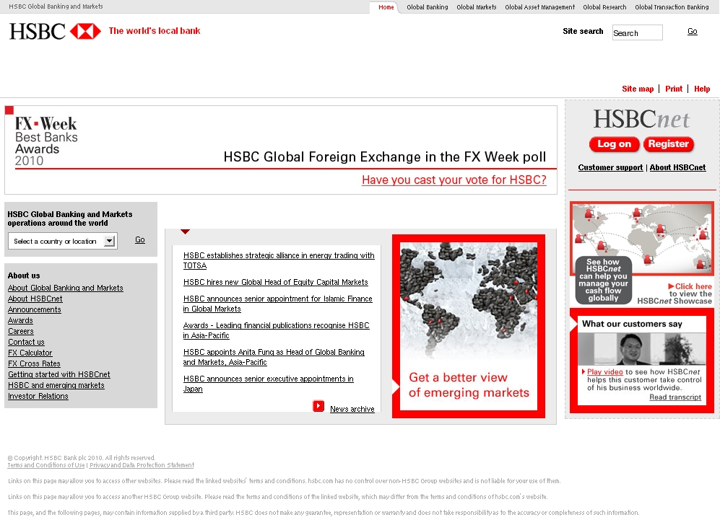Open Privacy and Data Protection Statement link
This screenshot has width=720, height=525.
142,465
